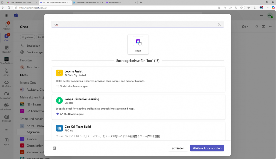Open Bookings in Teams sidebar
The height and width of the screenshot is (159, 276).
coord(6,118)
